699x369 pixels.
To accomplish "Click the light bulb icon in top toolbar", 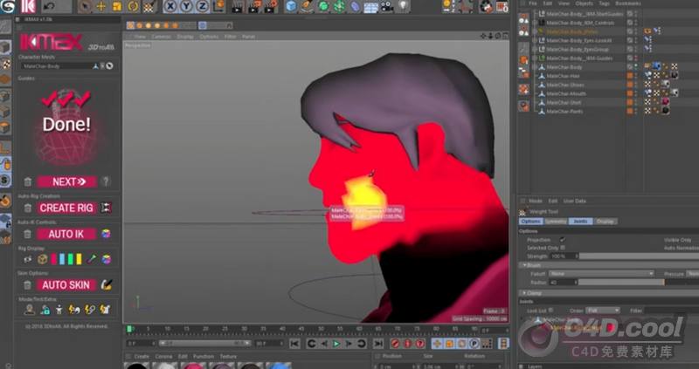I will pos(403,6).
